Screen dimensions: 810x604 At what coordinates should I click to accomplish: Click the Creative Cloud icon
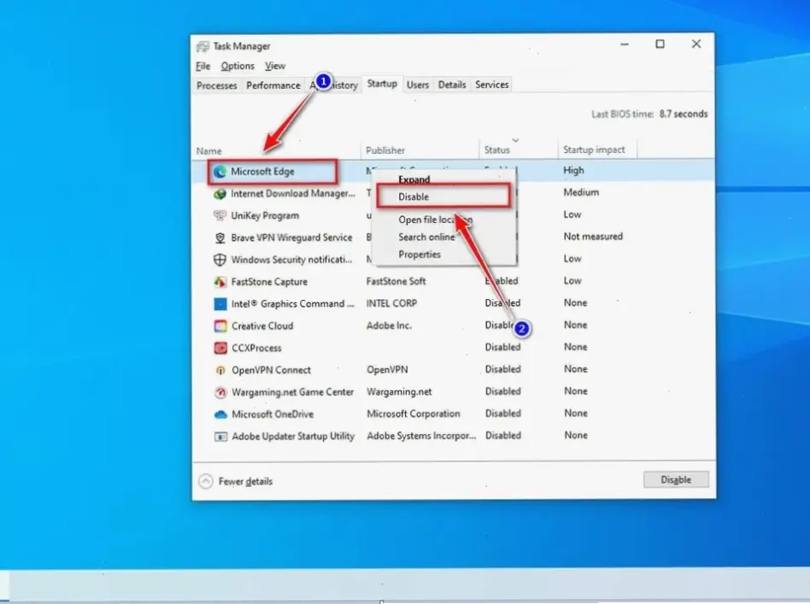(220, 326)
